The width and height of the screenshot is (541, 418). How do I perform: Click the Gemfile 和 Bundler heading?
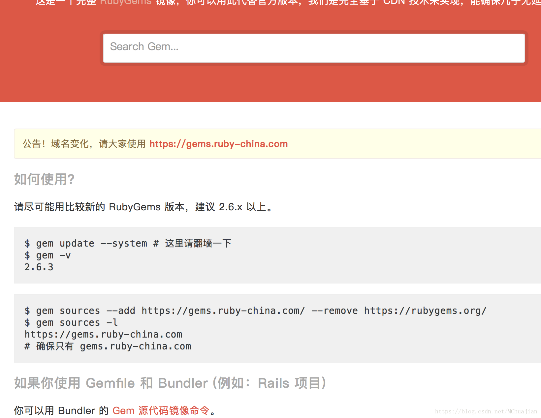pyautogui.click(x=170, y=383)
